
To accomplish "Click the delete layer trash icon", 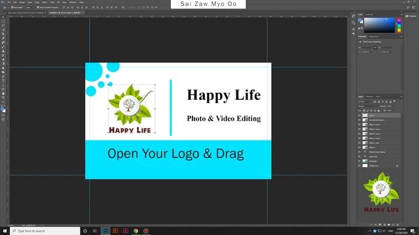I will pos(397,225).
